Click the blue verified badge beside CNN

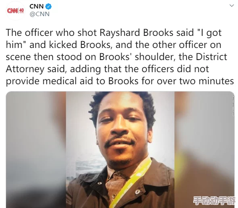click(x=48, y=6)
